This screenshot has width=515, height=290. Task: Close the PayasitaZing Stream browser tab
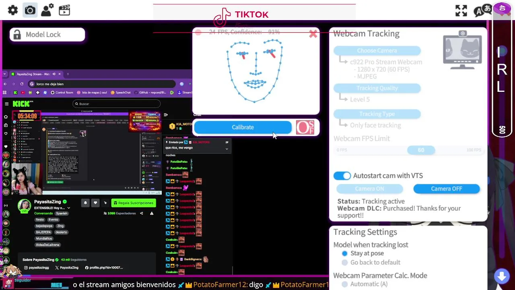(60, 74)
